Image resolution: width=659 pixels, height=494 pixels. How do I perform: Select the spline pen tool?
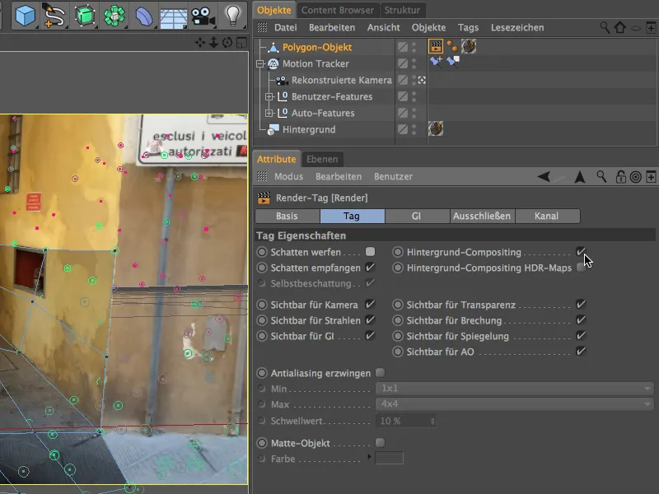pos(54,16)
